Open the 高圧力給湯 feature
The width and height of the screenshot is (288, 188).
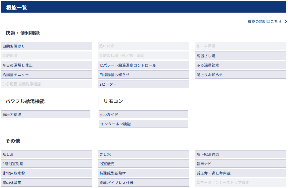[x=46, y=114]
